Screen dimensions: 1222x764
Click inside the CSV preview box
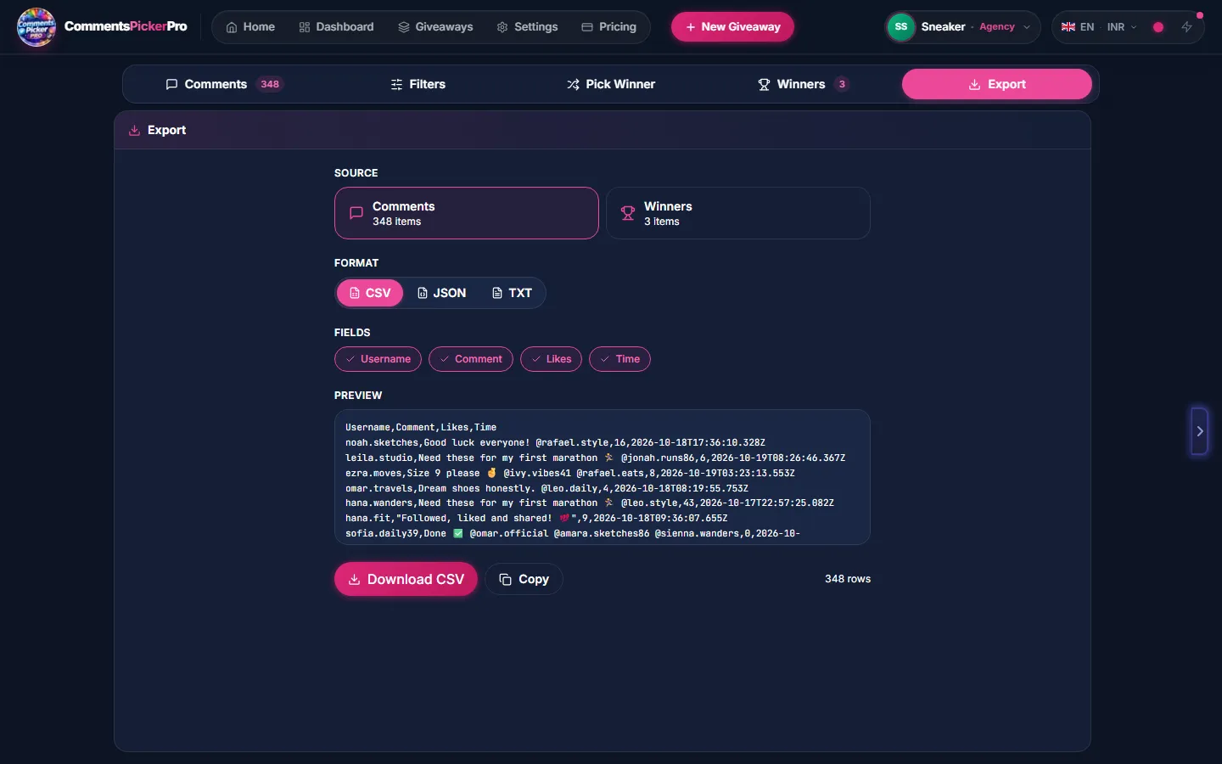(x=603, y=477)
